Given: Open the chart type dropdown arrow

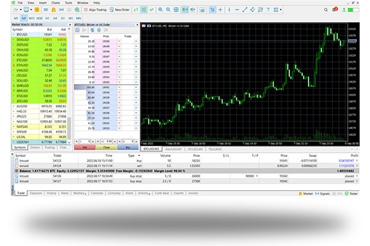Looking at the screenshot, I should pos(21,9).
